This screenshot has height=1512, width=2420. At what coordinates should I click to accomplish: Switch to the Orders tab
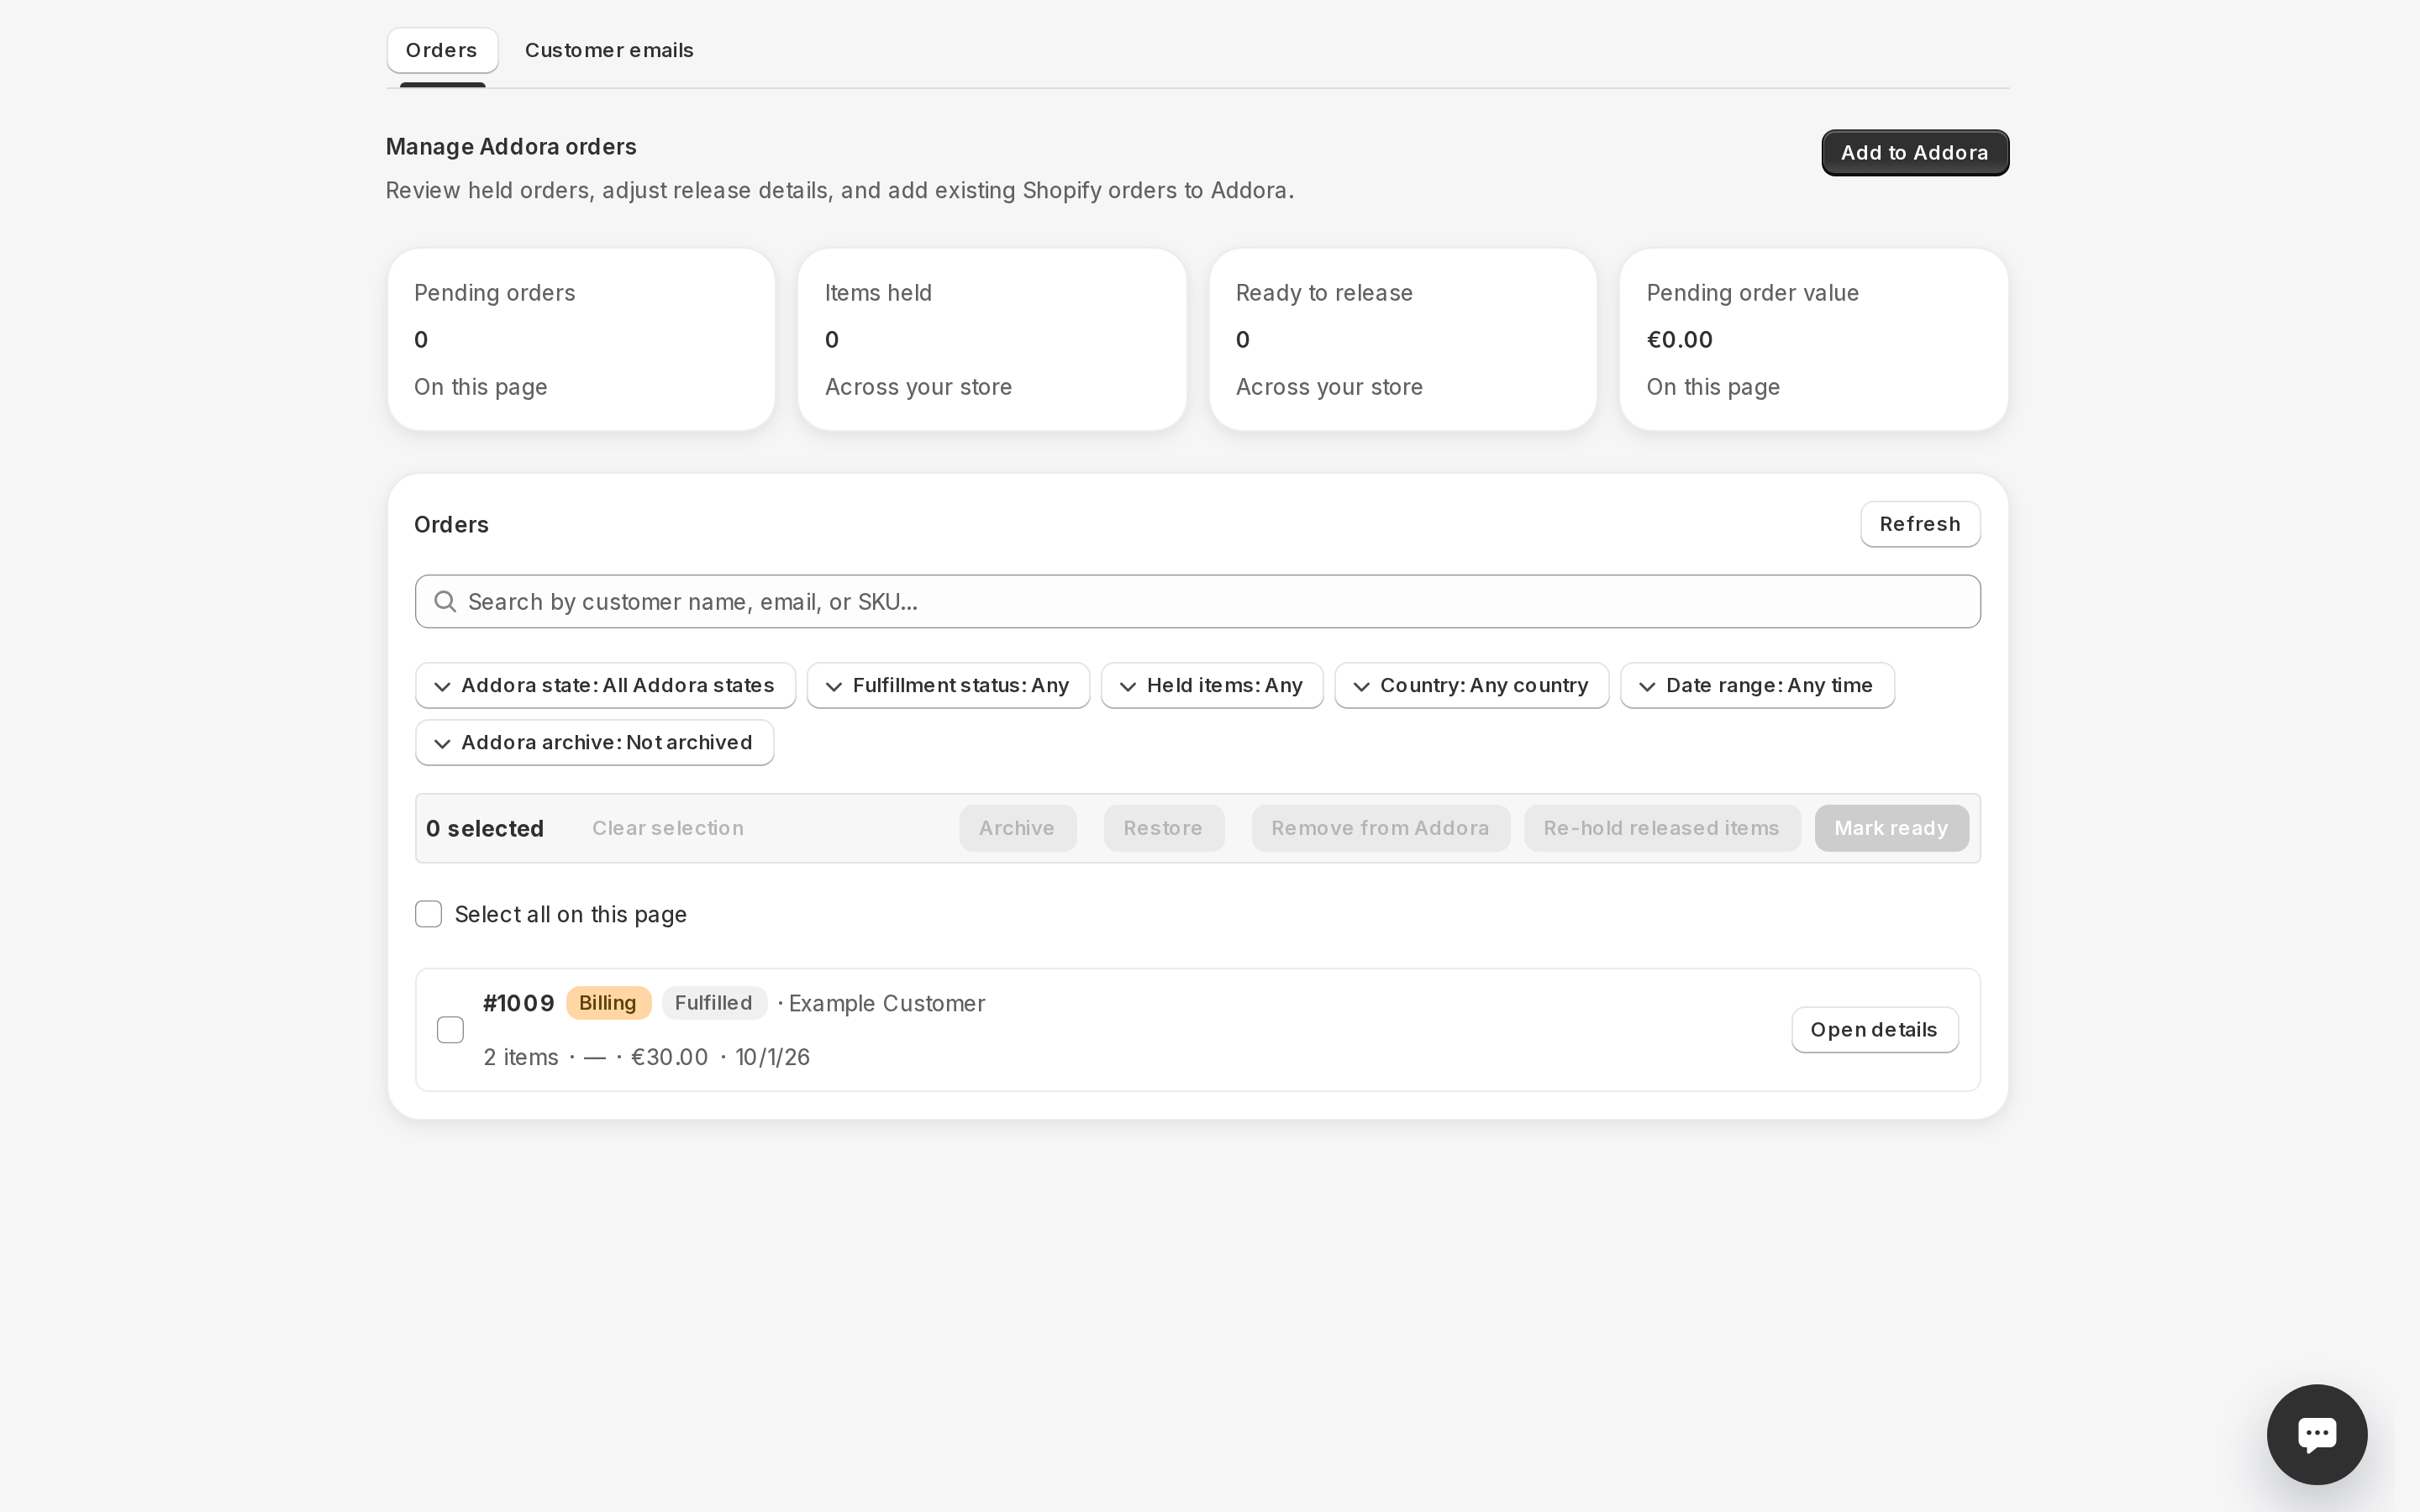tap(442, 50)
